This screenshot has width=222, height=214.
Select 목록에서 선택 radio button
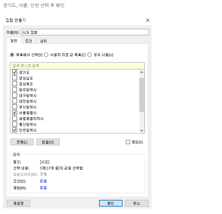[x=12, y=55]
